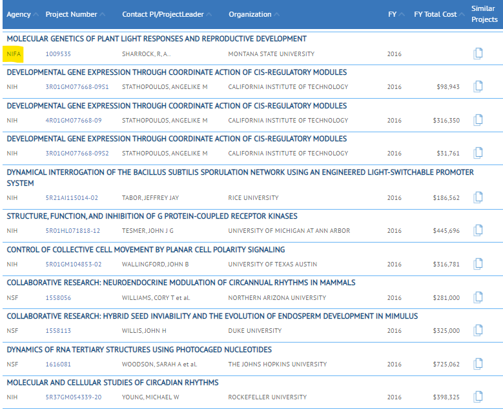Sort by Contact PI/ProjectLeader arrow
Screen dimensions: 503x409
tap(209, 14)
